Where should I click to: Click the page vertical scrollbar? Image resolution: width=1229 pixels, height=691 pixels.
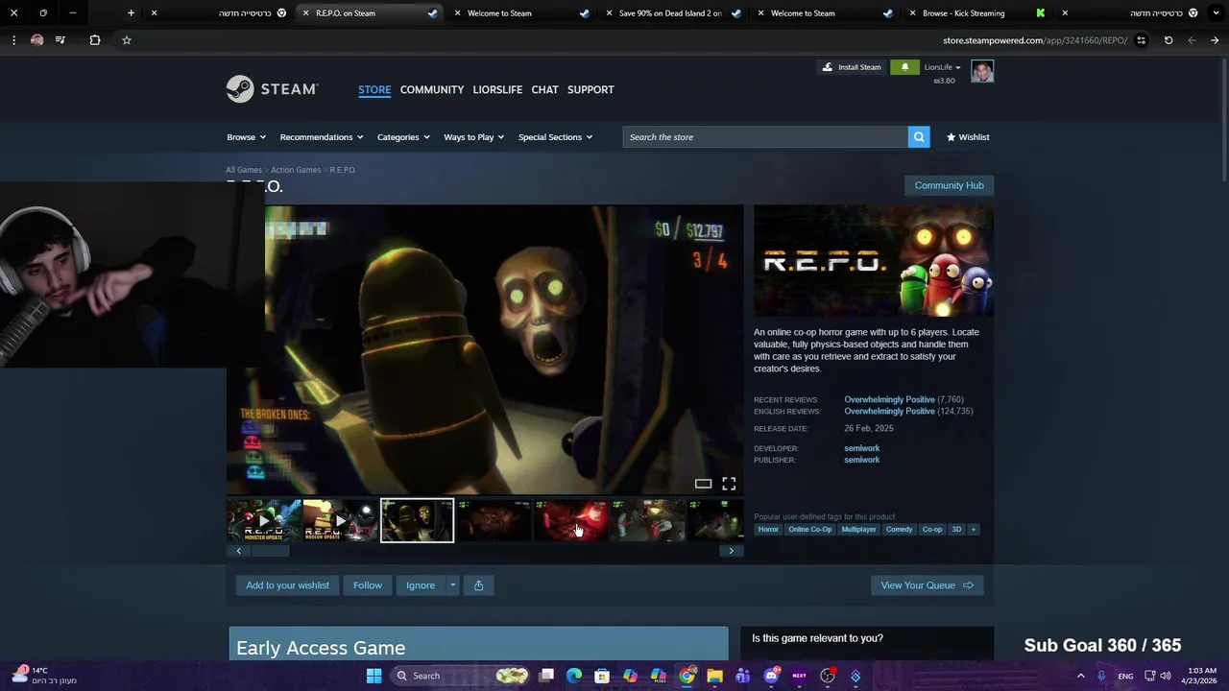(1223, 120)
